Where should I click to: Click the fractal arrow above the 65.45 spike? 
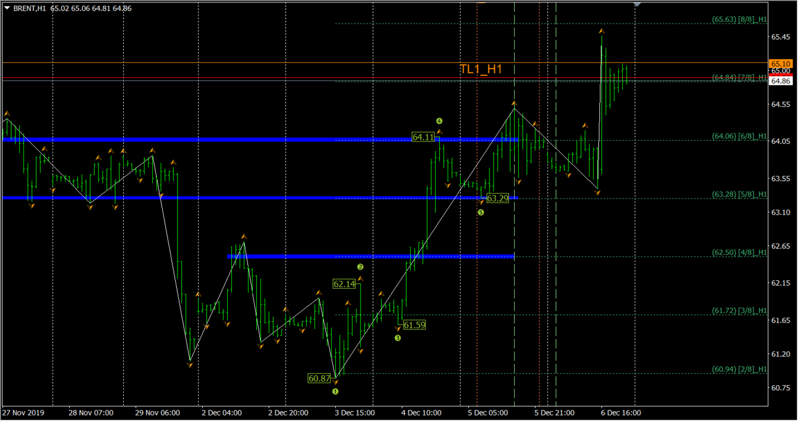601,30
